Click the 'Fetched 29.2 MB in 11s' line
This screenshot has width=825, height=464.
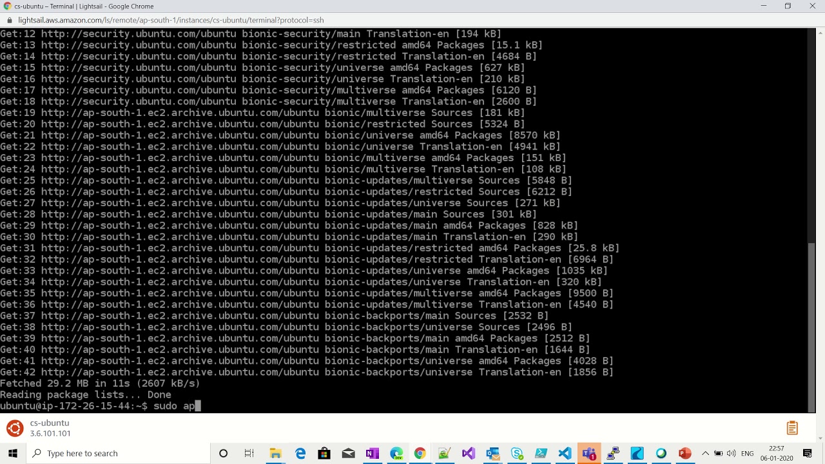click(x=100, y=383)
